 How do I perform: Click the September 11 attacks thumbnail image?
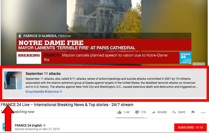coord(13,81)
